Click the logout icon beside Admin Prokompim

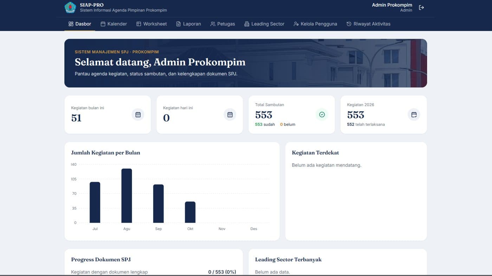coord(421,7)
